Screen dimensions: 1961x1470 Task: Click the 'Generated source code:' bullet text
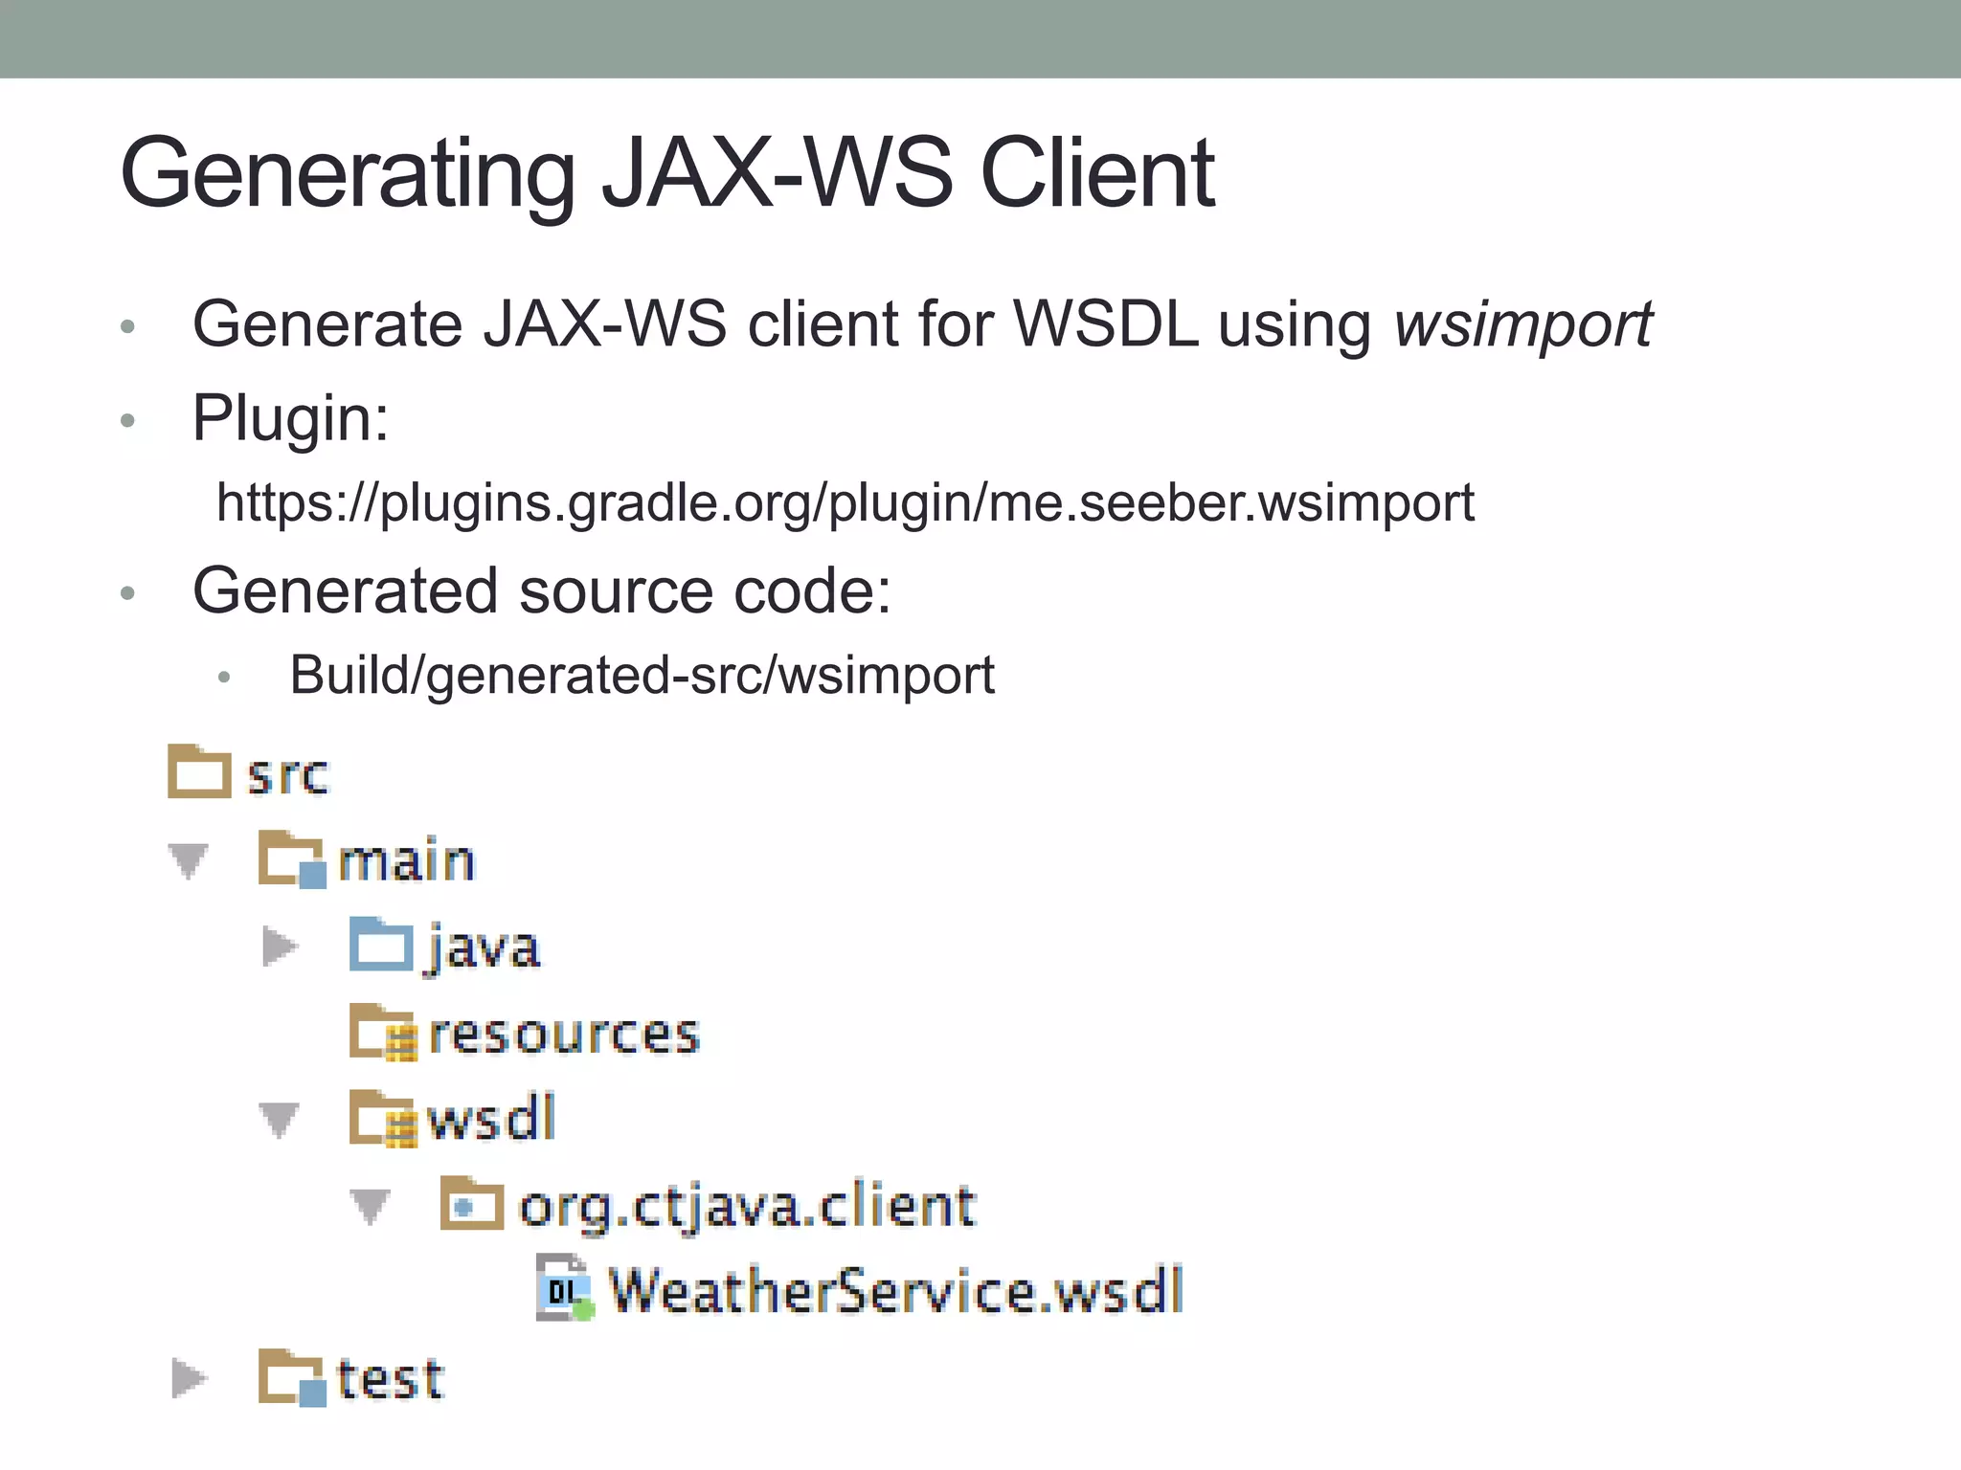[542, 590]
